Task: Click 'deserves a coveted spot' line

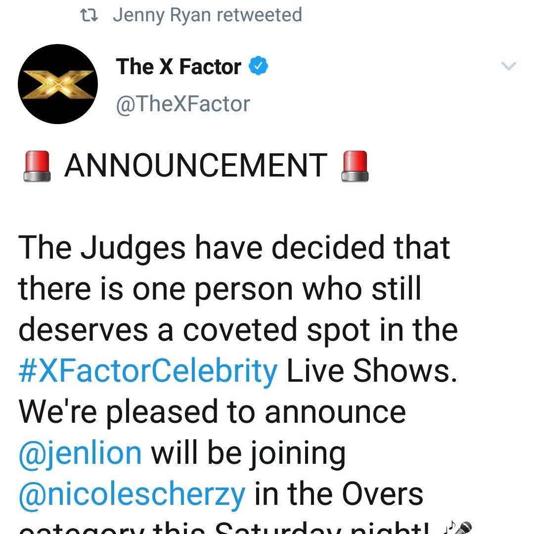Action: (x=238, y=330)
